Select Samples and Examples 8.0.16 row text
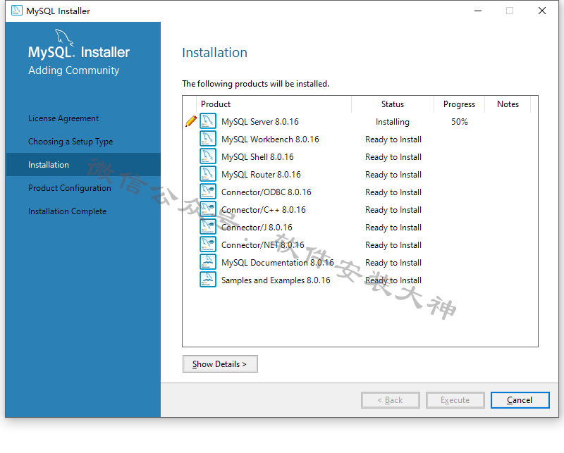 [276, 280]
